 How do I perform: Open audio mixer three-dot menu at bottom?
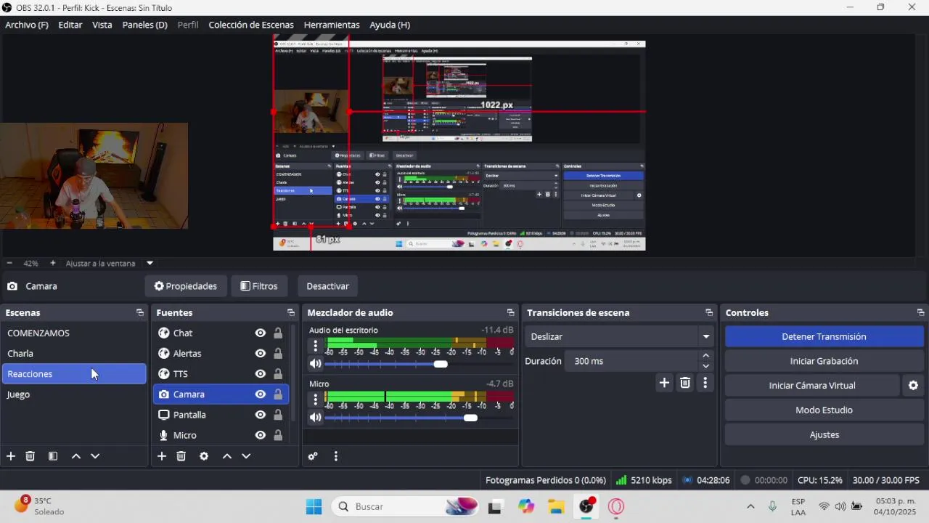pos(335,456)
